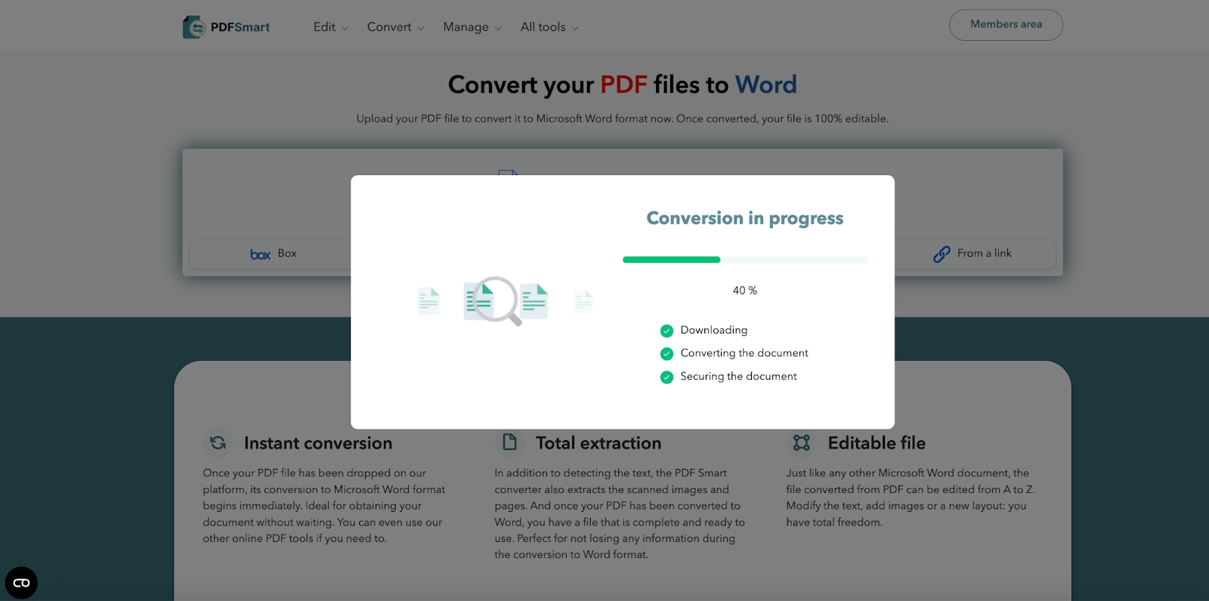The height and width of the screenshot is (601, 1209).
Task: Click the chain link icon
Action: 942,254
